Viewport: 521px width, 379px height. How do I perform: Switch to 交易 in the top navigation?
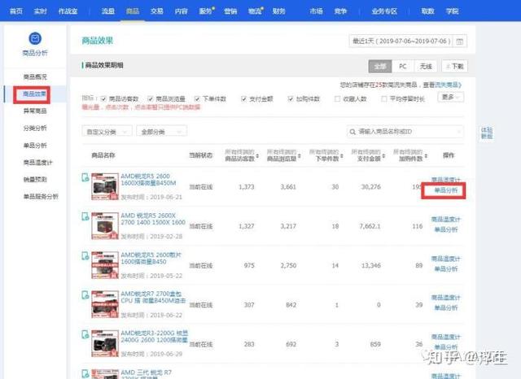tap(157, 11)
